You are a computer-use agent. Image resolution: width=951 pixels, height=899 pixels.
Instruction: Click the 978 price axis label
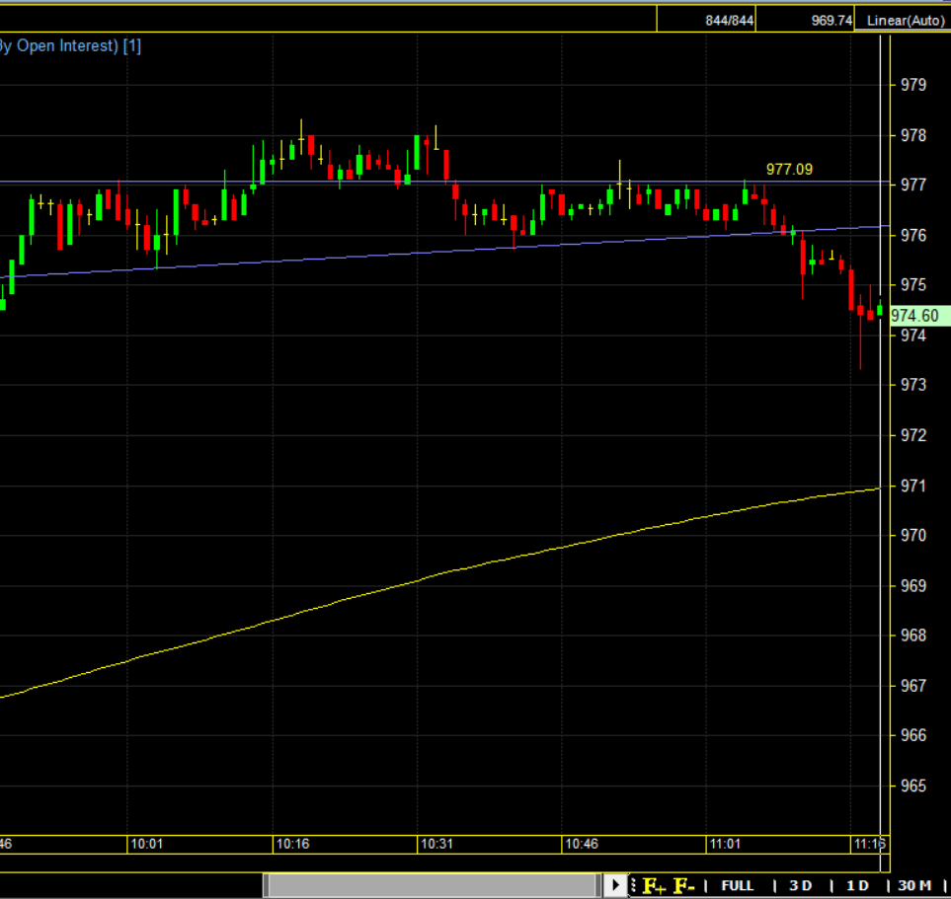click(x=913, y=135)
